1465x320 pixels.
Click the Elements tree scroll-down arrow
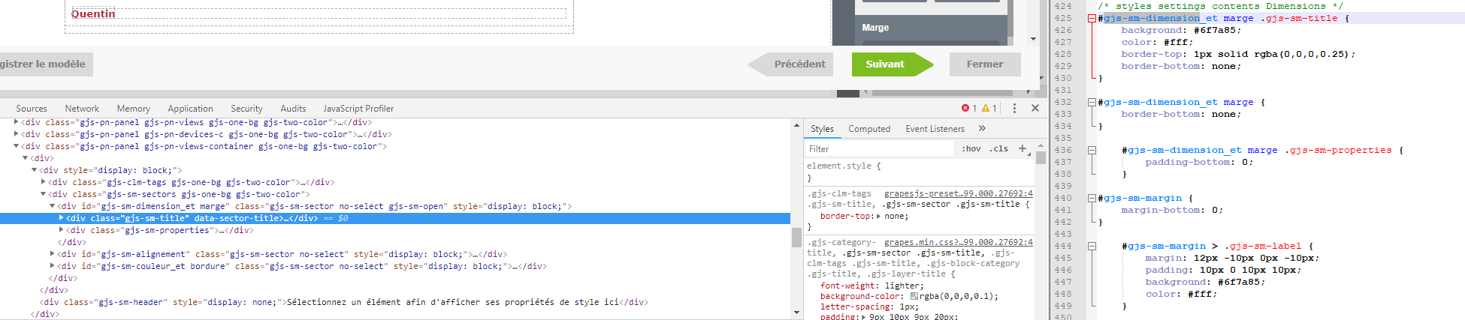(x=796, y=313)
